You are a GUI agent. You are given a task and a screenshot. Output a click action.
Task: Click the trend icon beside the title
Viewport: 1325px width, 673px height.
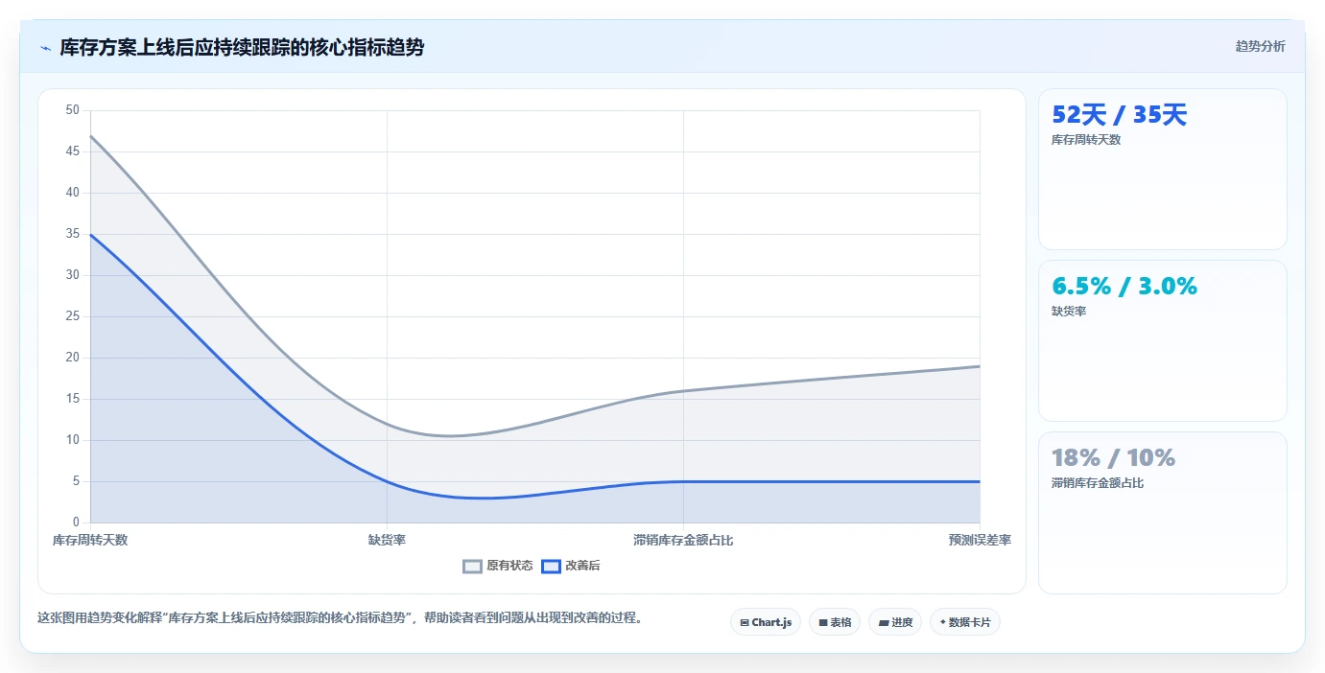[x=45, y=48]
